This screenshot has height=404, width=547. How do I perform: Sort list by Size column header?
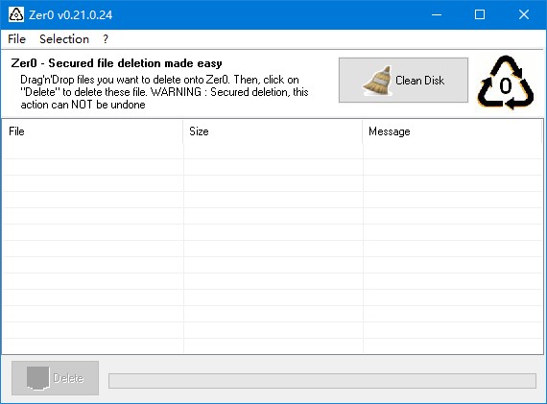273,131
